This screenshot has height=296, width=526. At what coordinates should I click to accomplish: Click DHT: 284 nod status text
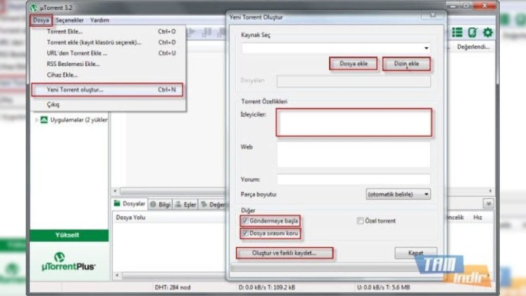point(173,287)
